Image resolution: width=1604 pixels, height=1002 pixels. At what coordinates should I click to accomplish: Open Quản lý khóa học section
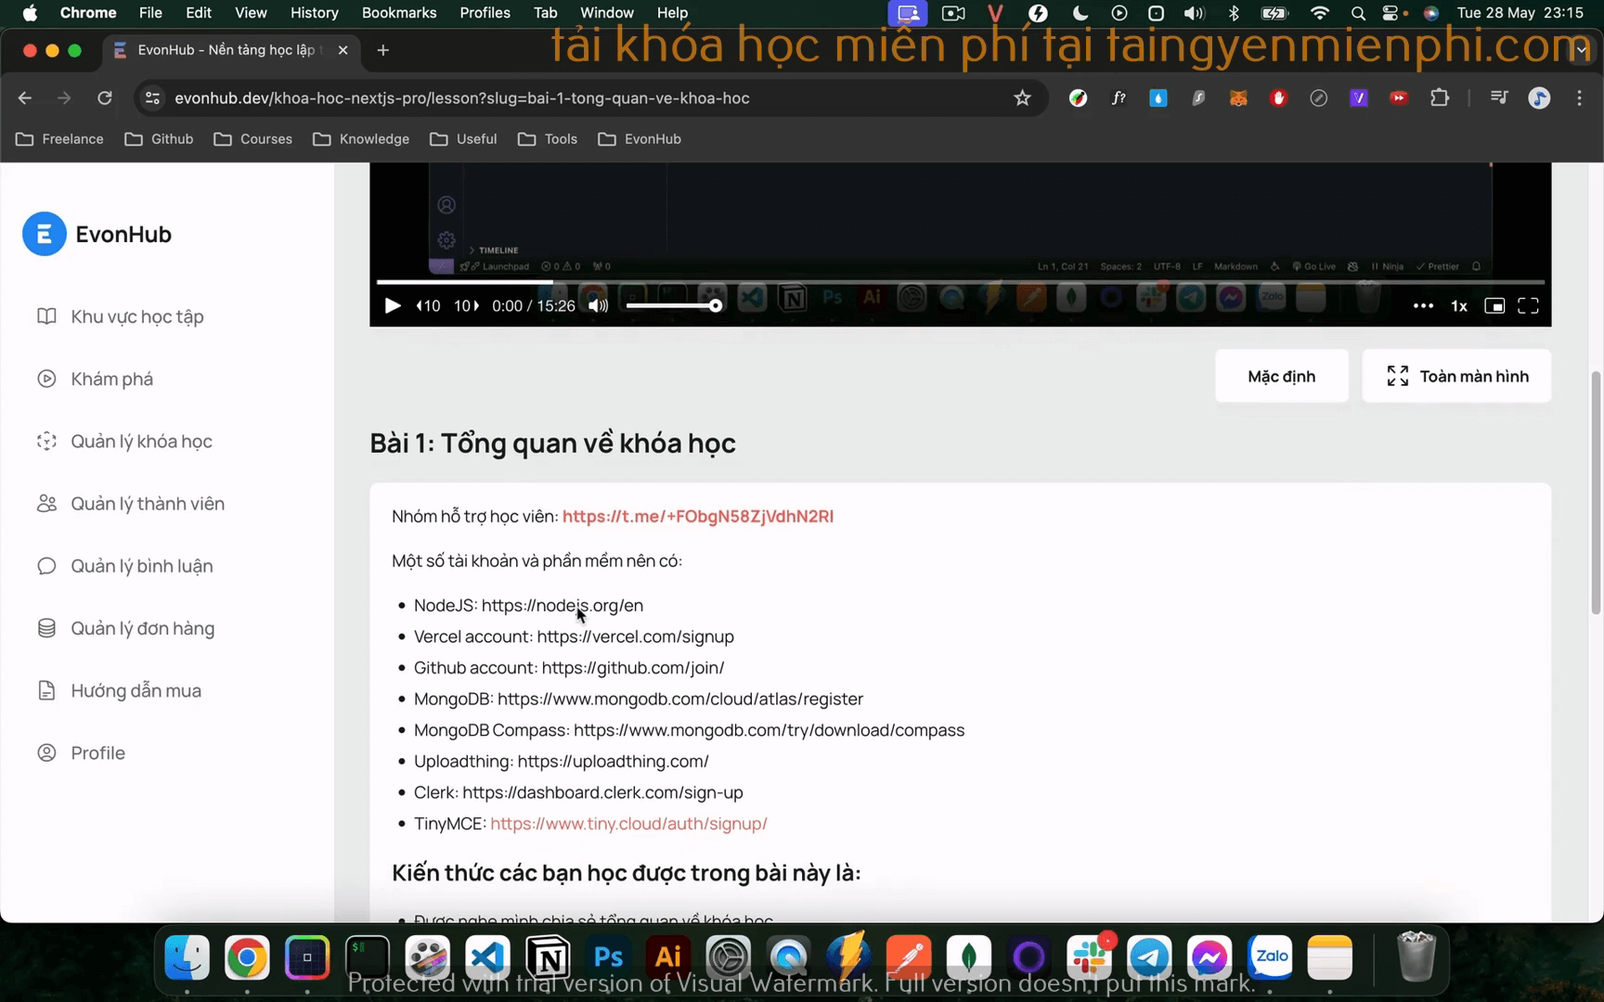pyautogui.click(x=141, y=442)
